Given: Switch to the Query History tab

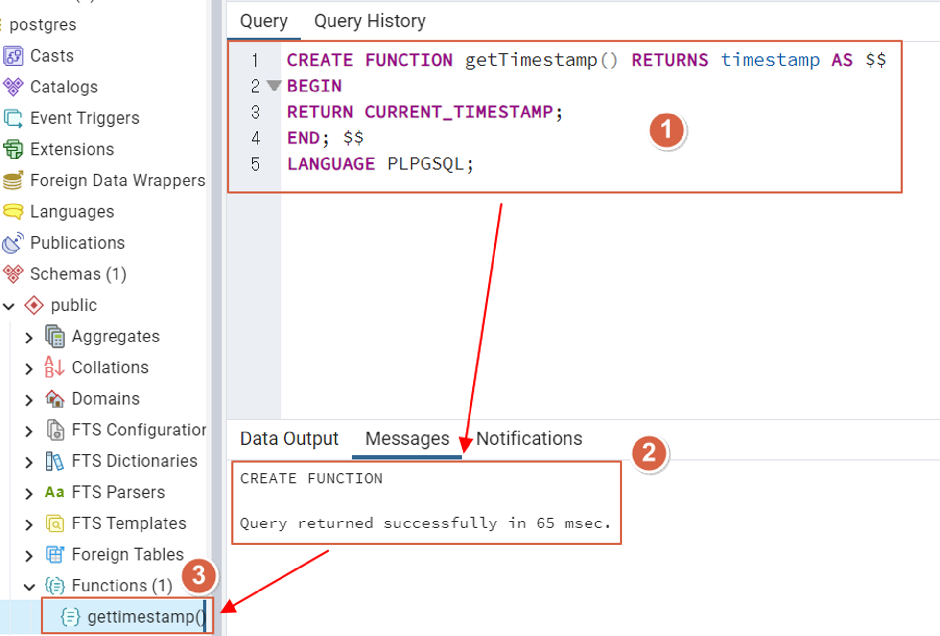Looking at the screenshot, I should pos(370,21).
